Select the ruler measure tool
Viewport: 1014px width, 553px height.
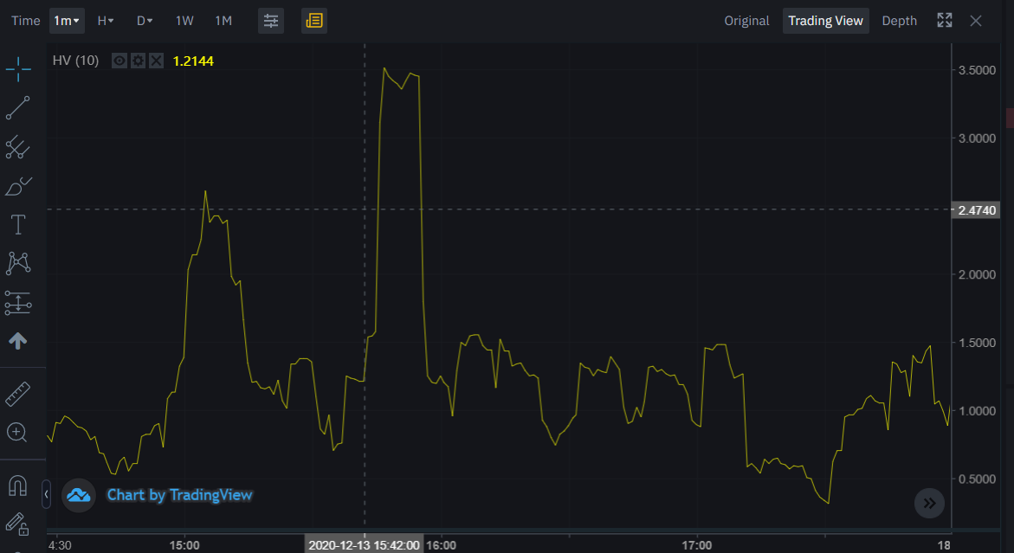pos(18,394)
